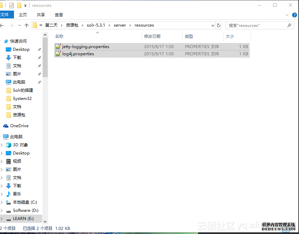The width and height of the screenshot is (299, 234).
Task: Click the OneDrive cloud icon
Action: [6, 126]
